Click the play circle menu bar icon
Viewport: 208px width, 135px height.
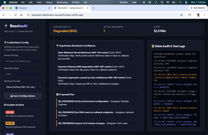click(x=162, y=2)
